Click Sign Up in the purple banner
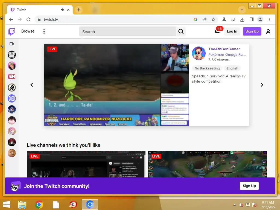 pos(249,186)
